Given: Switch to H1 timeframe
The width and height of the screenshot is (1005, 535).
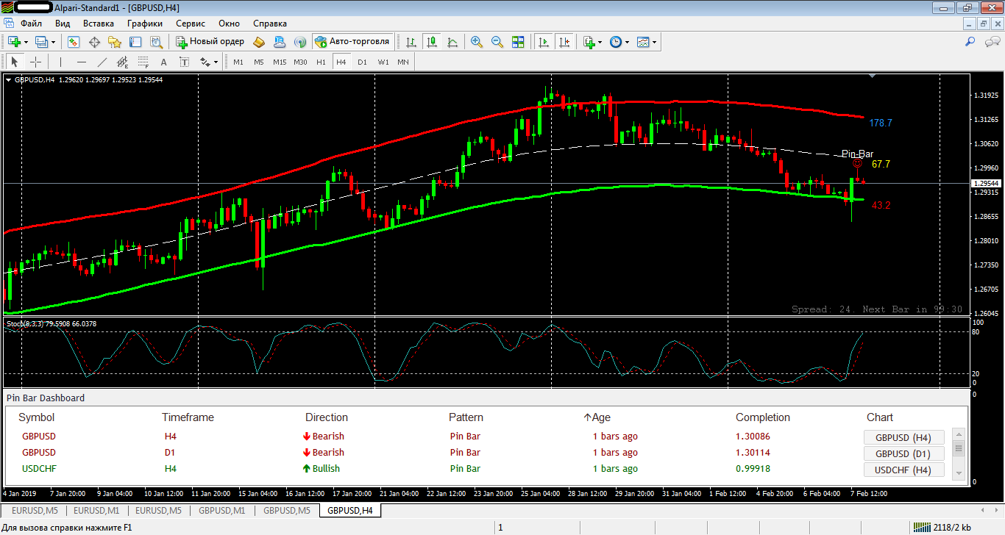Looking at the screenshot, I should (x=321, y=62).
